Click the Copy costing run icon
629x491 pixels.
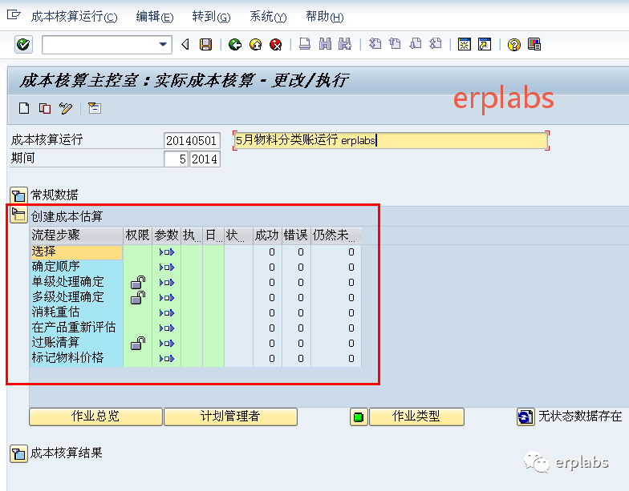tap(45, 109)
